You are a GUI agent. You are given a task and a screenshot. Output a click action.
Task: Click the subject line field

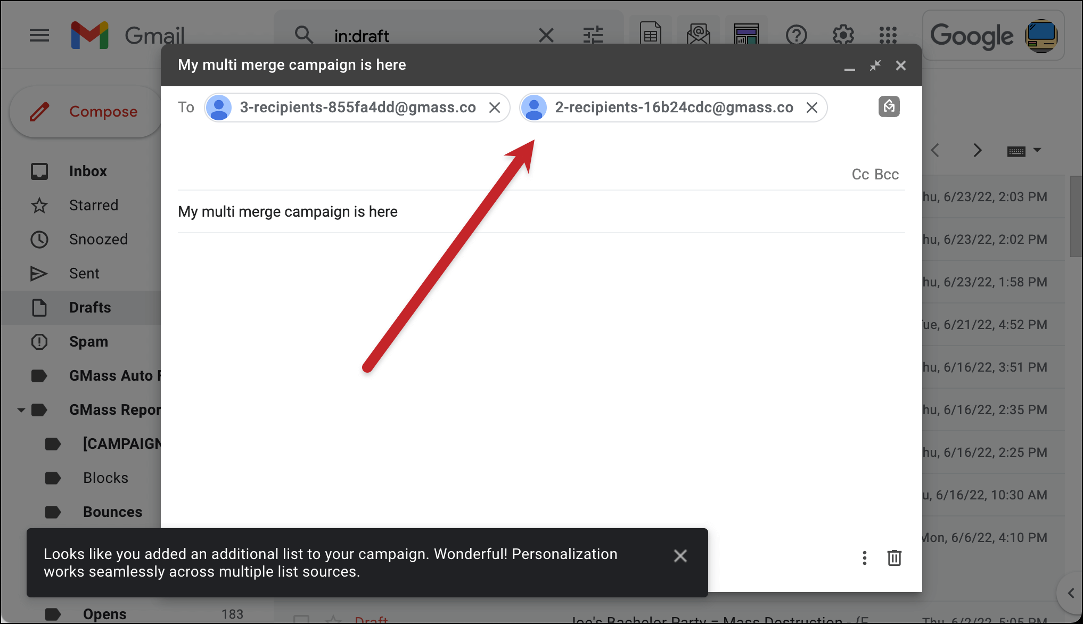point(541,212)
